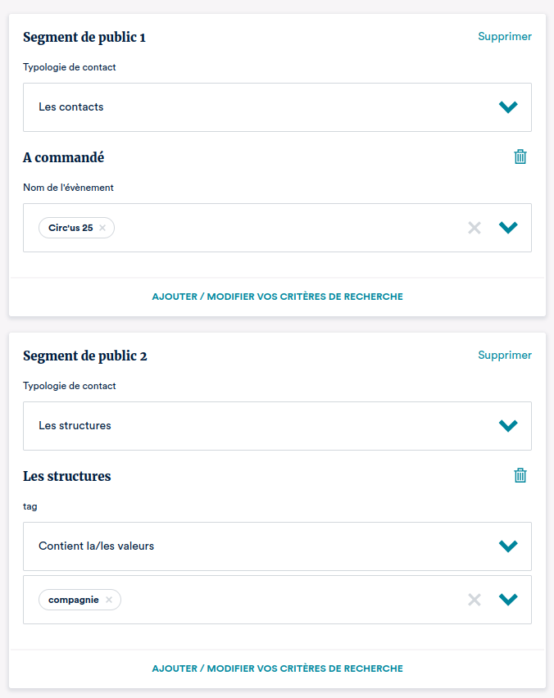The width and height of the screenshot is (554, 698).
Task: Delete the 'Les structures' criterion with trash icon
Action: pyautogui.click(x=520, y=476)
